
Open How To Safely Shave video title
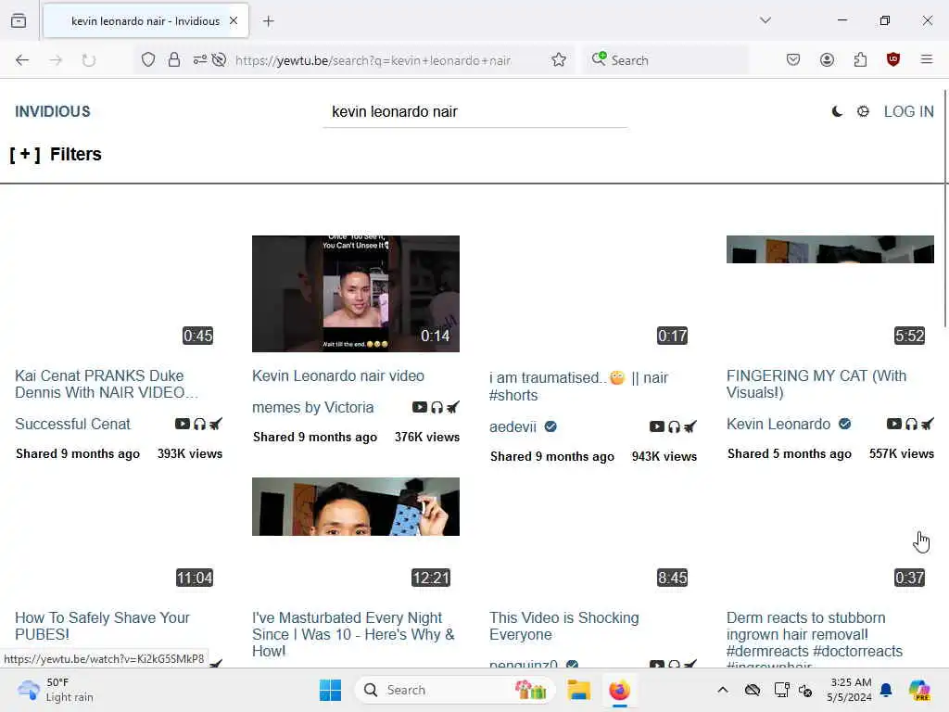pyautogui.click(x=102, y=626)
